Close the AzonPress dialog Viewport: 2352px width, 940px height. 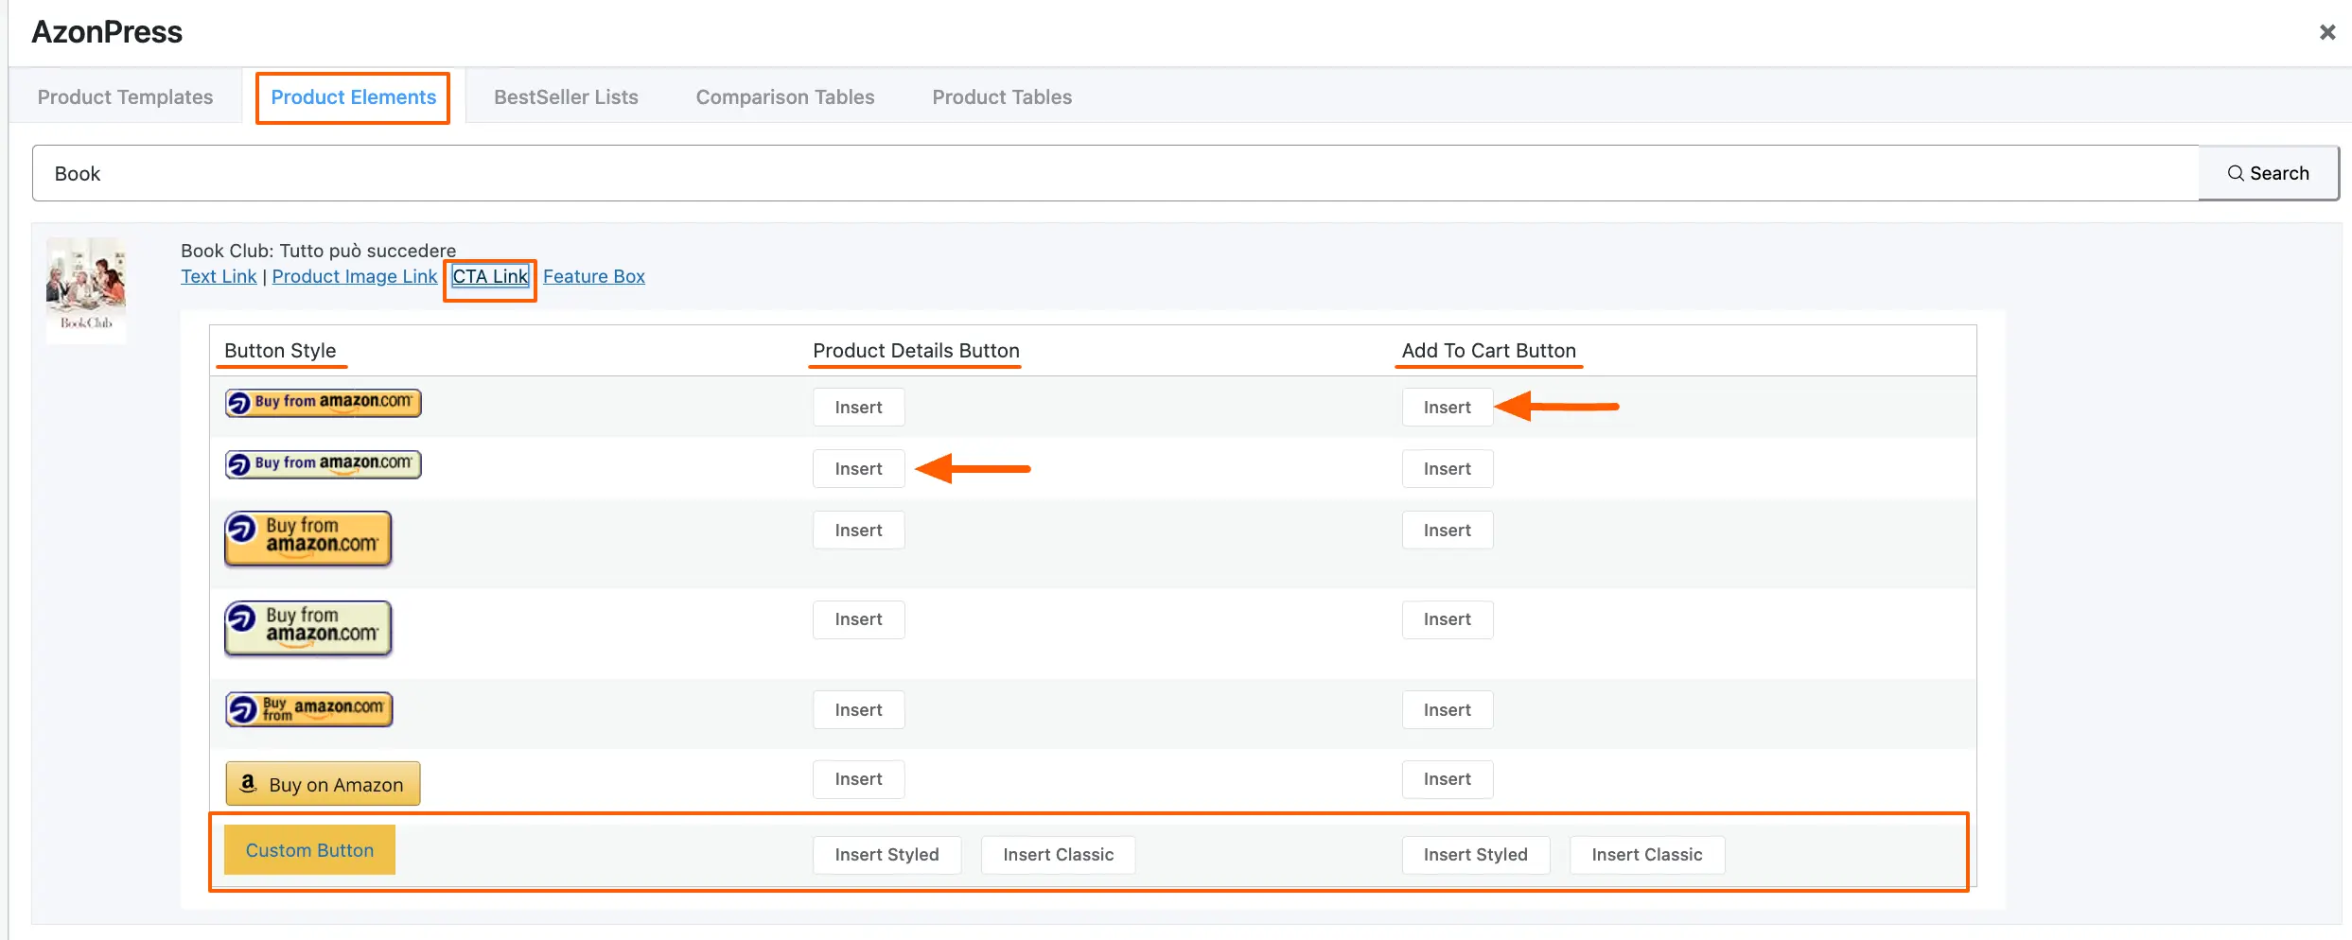tap(2326, 33)
